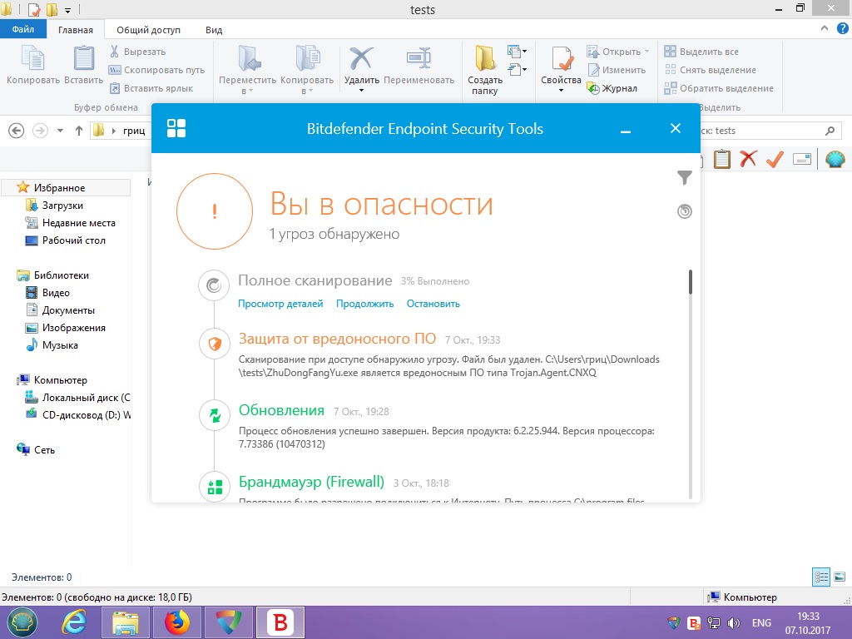Click Продолжить to resume the scan
This screenshot has height=639, width=852.
click(x=364, y=304)
